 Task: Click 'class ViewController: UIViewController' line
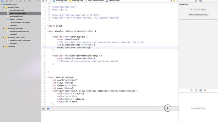click(x=72, y=31)
